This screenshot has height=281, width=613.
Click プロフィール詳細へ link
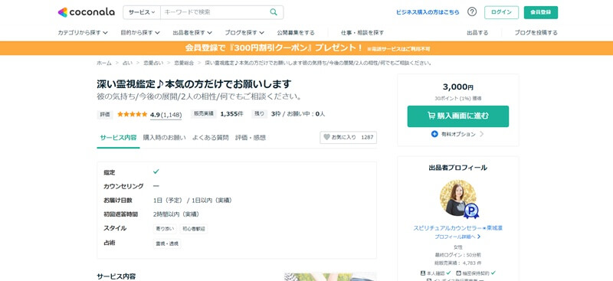pyautogui.click(x=457, y=237)
